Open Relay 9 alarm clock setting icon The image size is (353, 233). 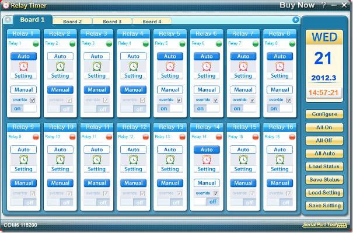tap(23, 160)
